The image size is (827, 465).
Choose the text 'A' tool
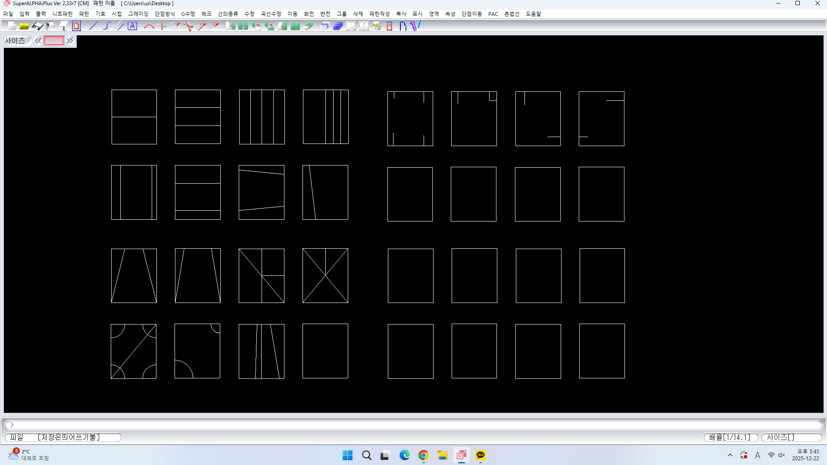coord(132,26)
